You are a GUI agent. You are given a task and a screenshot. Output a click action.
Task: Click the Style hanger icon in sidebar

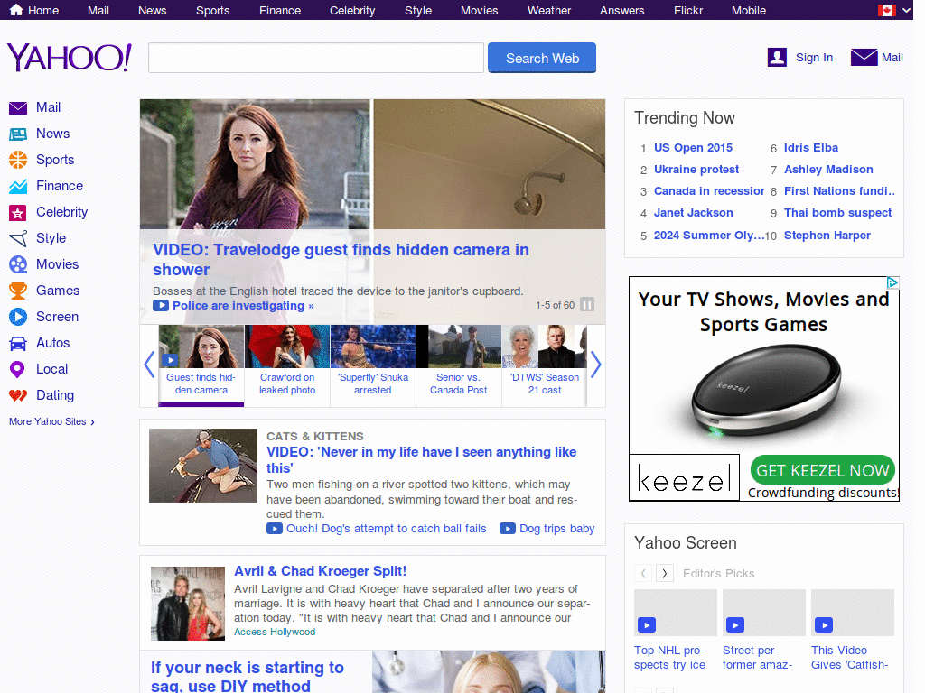[18, 238]
